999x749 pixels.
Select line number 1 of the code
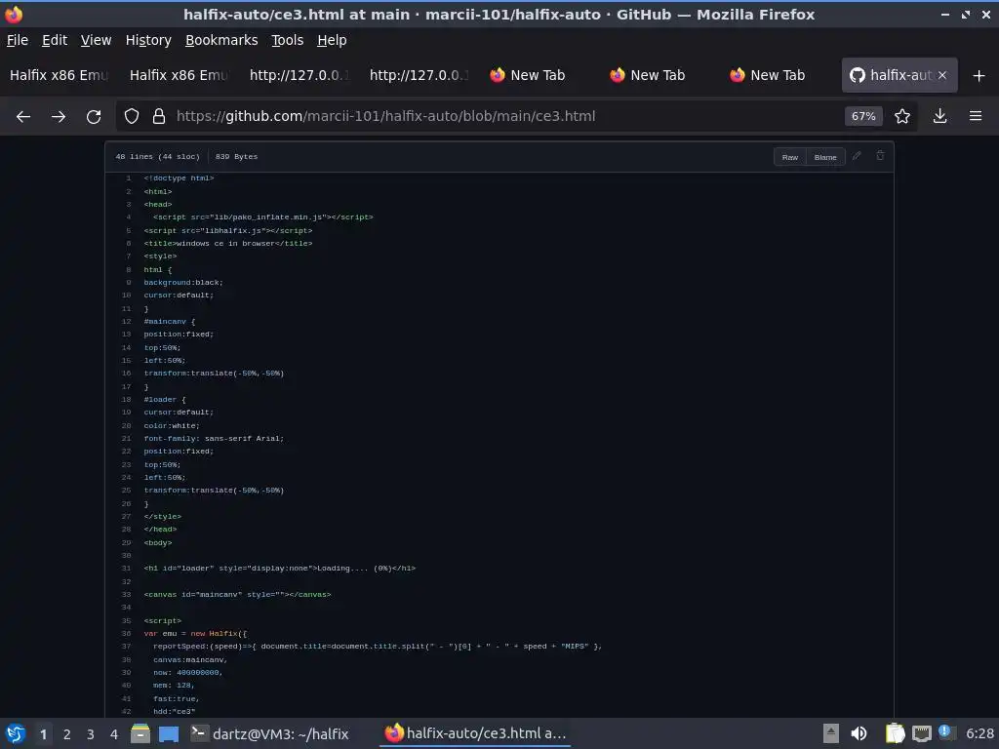pyautogui.click(x=128, y=178)
